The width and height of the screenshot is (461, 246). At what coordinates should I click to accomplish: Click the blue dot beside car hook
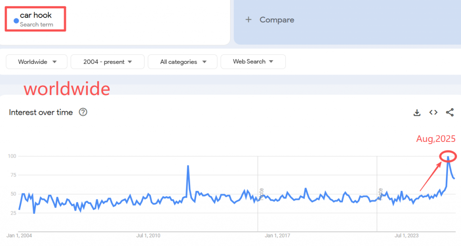click(16, 21)
